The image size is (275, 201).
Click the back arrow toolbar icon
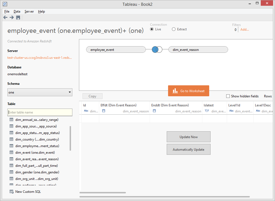pyautogui.click(x=5, y=18)
